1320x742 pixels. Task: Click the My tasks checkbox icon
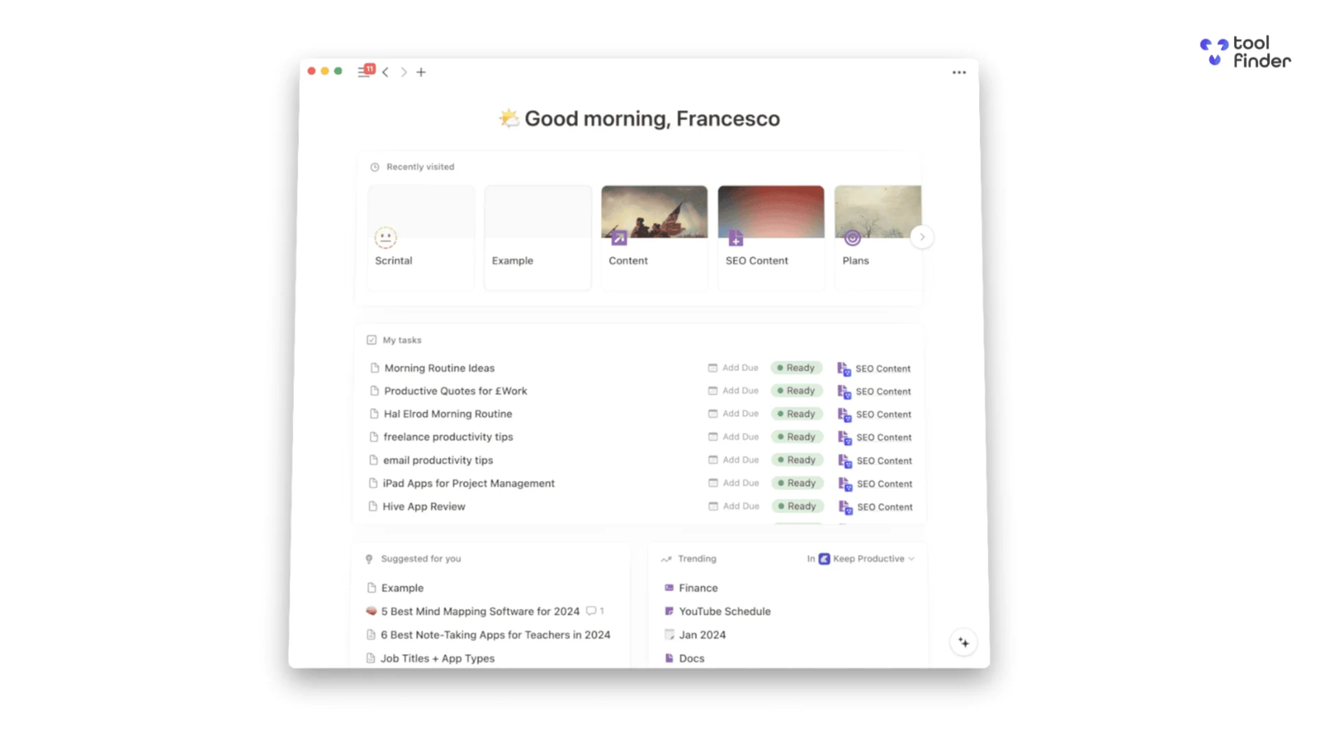pos(372,339)
